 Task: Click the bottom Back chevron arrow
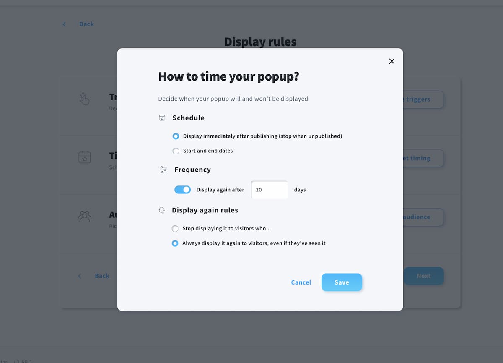click(x=80, y=276)
